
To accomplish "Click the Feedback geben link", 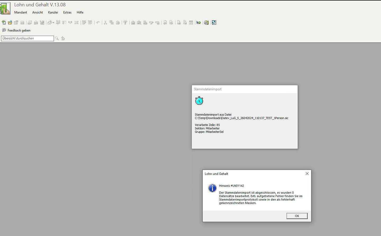I will pyautogui.click(x=19, y=30).
